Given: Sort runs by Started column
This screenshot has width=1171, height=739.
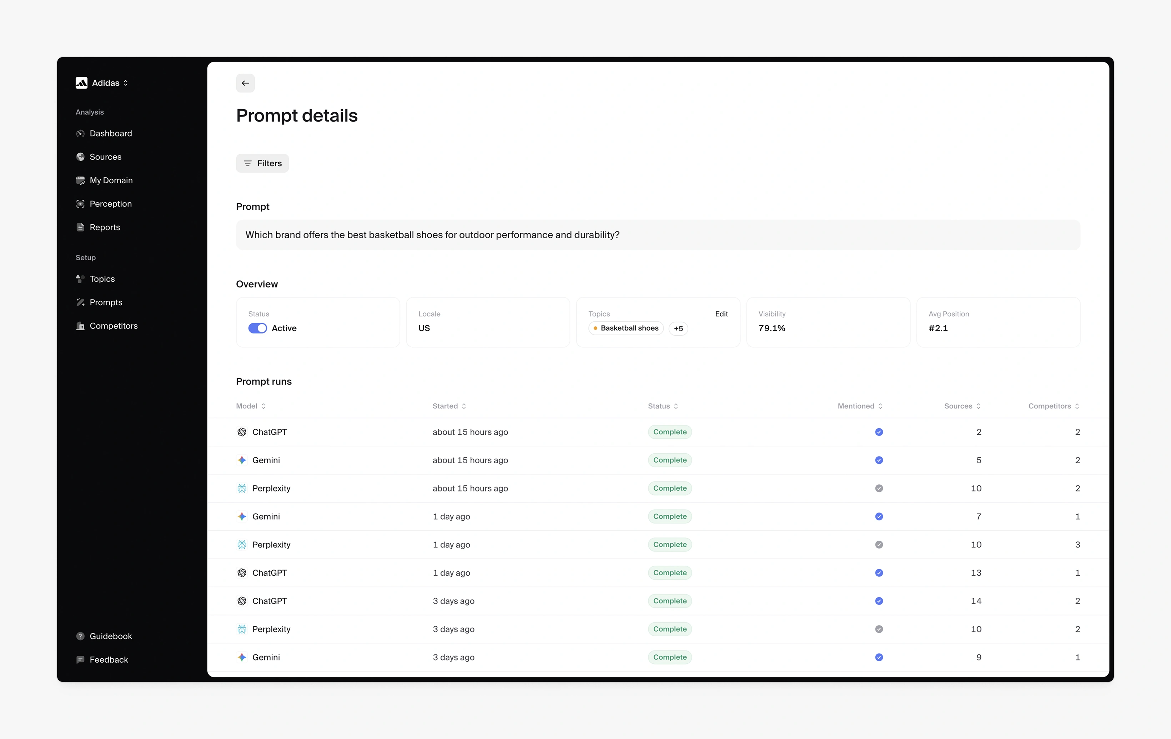Looking at the screenshot, I should [x=449, y=406].
